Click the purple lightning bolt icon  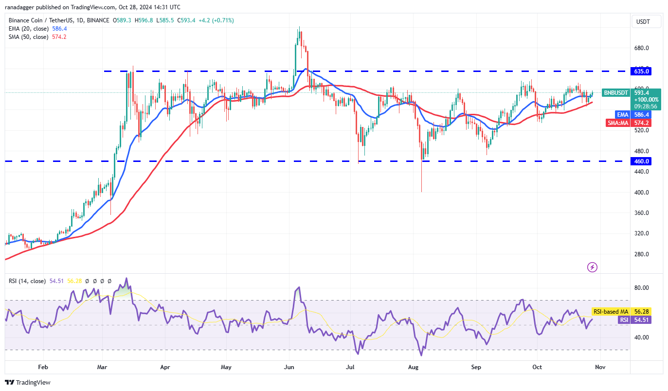[x=592, y=267]
